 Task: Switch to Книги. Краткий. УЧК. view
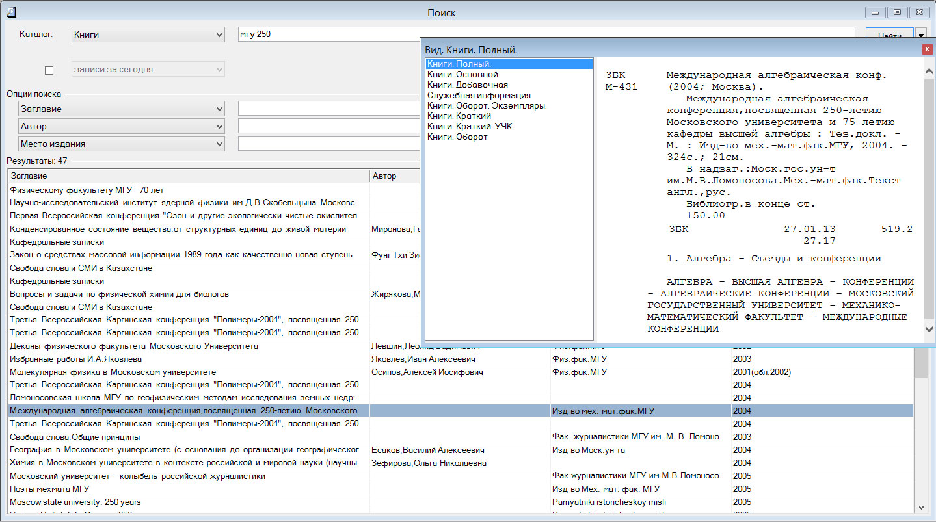470,127
